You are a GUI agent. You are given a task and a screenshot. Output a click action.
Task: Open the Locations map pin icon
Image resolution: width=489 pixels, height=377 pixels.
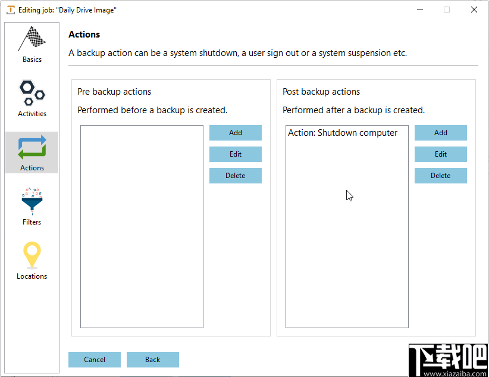pyautogui.click(x=32, y=256)
